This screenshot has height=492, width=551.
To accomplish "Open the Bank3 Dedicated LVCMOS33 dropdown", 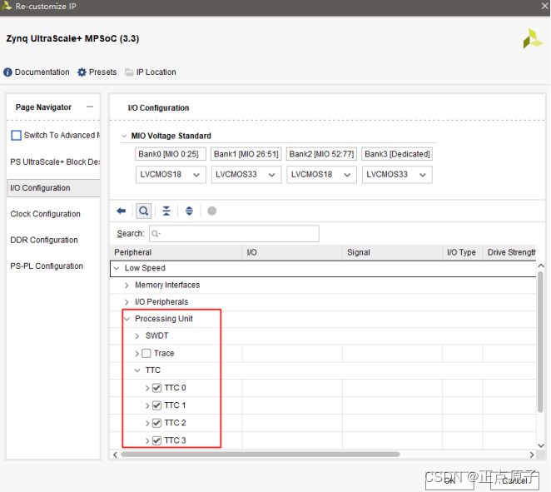I will click(397, 175).
